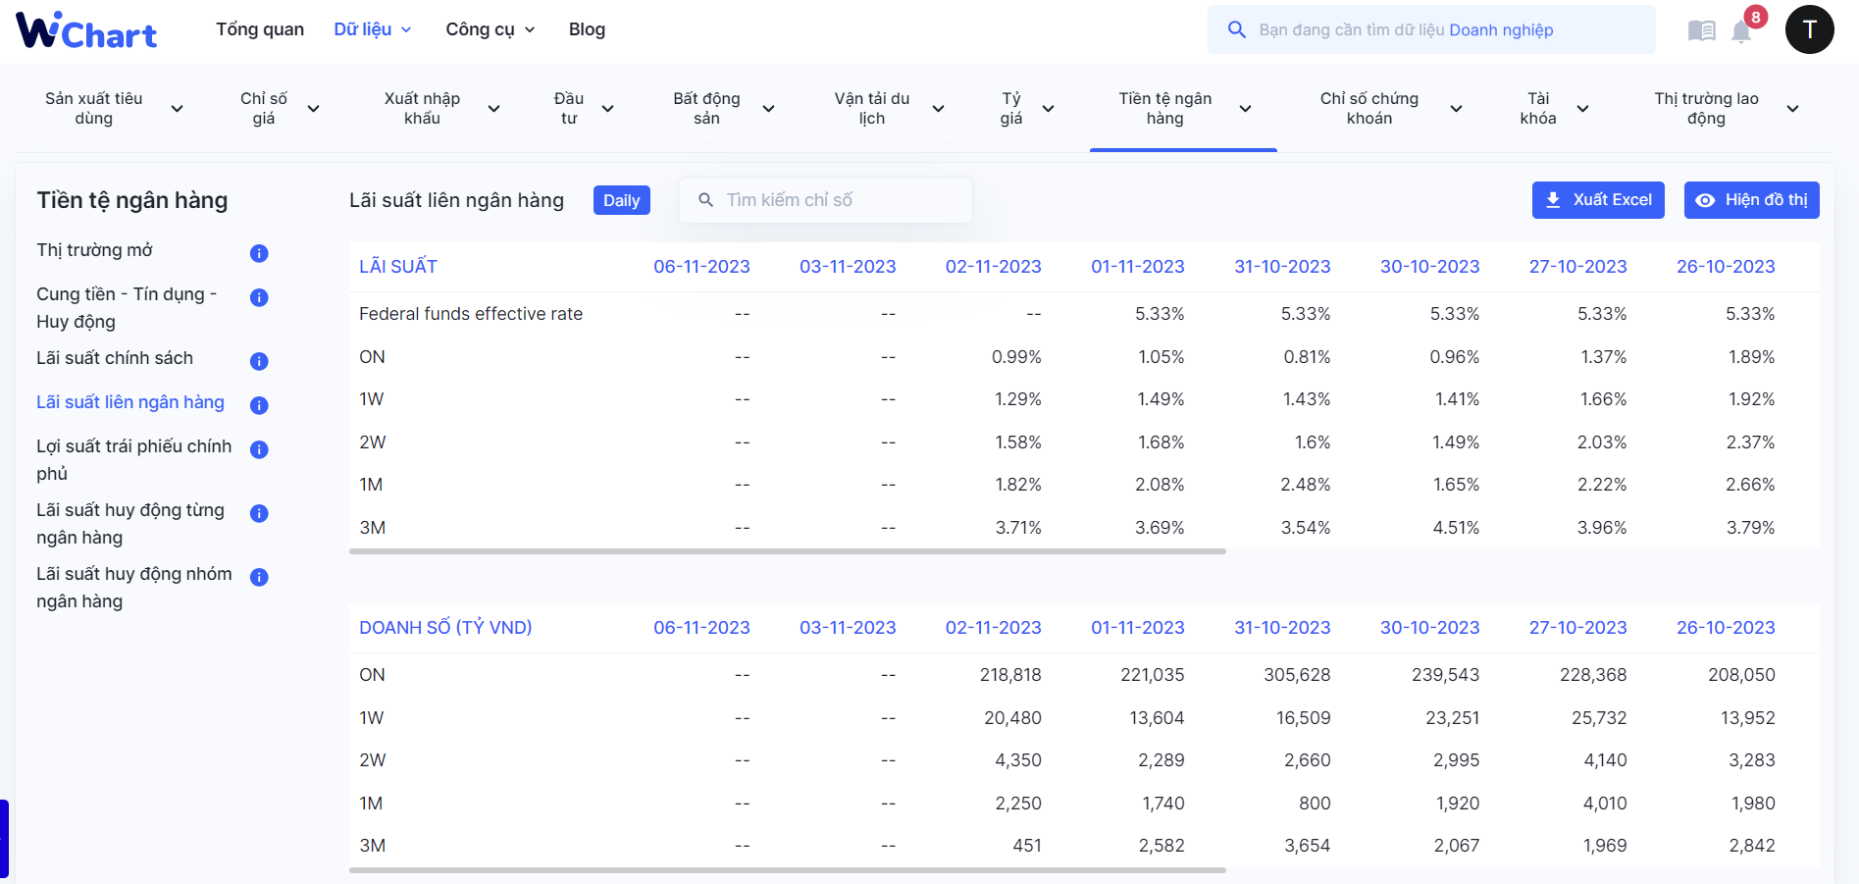Viewport: 1859px width, 884px height.
Task: Click 1M row label in LÃI SUẤT table
Action: pos(371,485)
